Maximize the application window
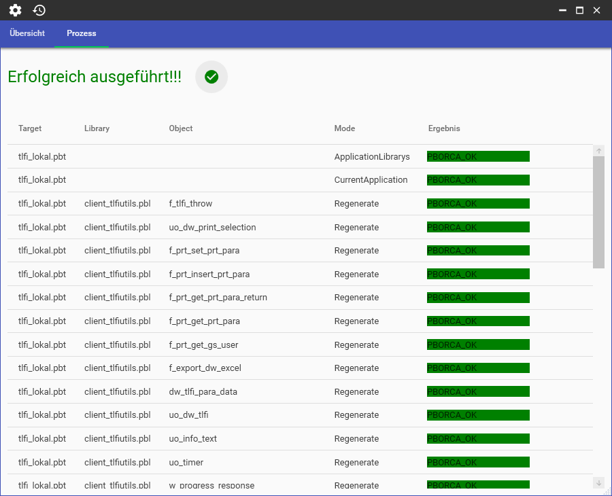This screenshot has height=496, width=612. point(579,10)
